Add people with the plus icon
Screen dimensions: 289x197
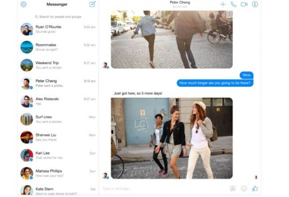tap(223, 4)
